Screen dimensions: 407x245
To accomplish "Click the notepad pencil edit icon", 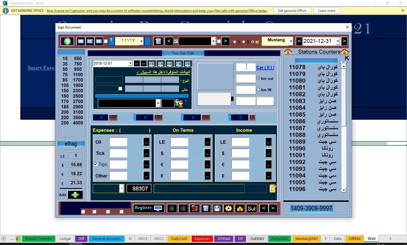I will coord(273,188).
